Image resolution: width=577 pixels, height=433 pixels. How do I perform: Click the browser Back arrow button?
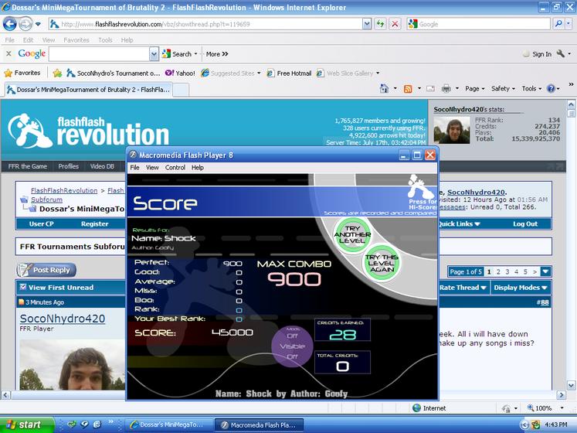tap(10, 24)
